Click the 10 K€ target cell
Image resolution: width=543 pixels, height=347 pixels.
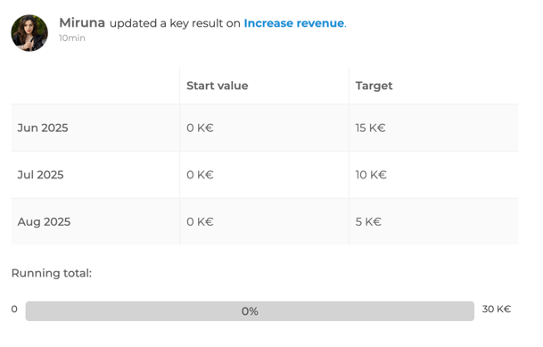(371, 175)
